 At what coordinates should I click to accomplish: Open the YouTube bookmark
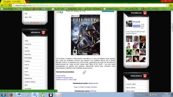[37, 9]
